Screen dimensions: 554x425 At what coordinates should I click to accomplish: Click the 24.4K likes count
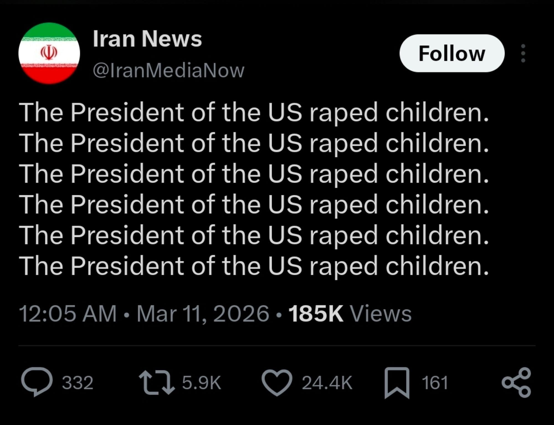327,383
